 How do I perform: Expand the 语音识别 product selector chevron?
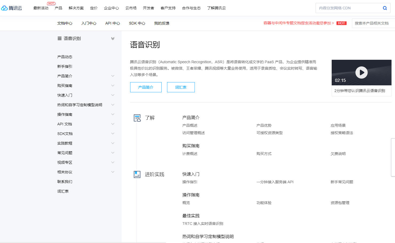(x=113, y=38)
